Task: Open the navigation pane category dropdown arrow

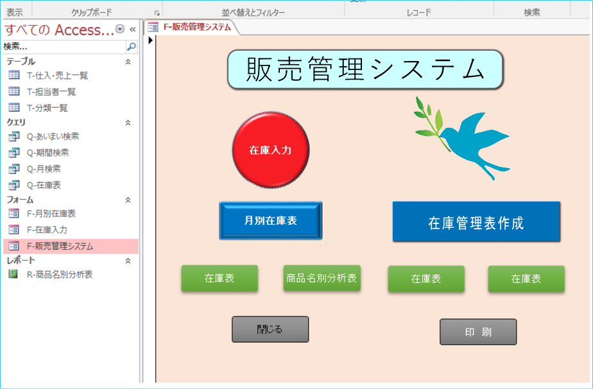Action: click(x=120, y=30)
